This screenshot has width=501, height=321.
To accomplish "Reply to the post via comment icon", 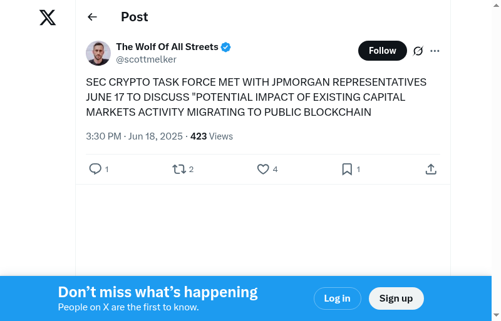I will pyautogui.click(x=96, y=169).
